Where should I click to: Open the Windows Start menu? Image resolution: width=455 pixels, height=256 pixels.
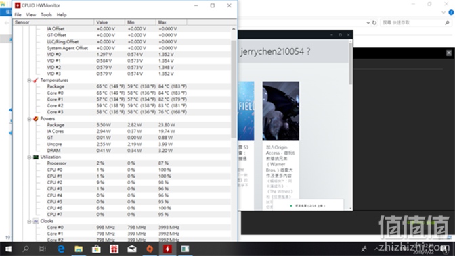click(8, 249)
